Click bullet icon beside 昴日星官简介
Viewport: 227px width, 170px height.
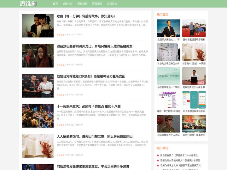pos(158,156)
